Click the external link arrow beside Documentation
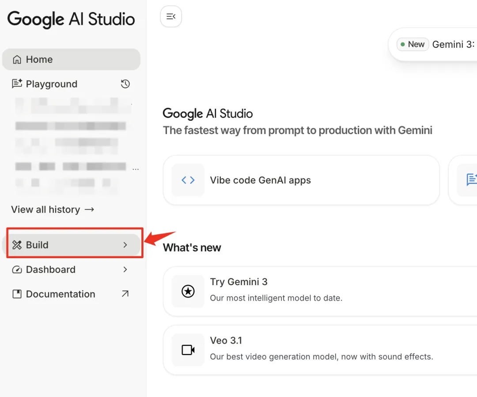 [125, 294]
